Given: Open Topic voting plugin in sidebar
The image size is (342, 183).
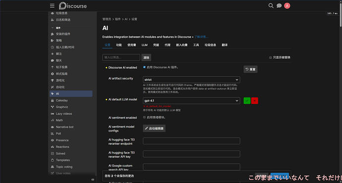Looking at the screenshot, I should pos(71,167).
